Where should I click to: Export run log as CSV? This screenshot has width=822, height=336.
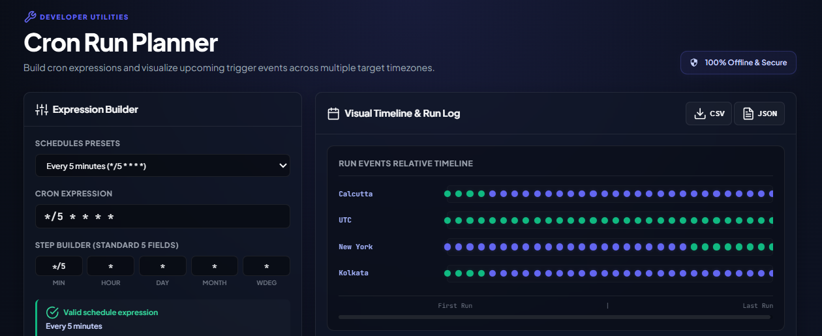pos(708,114)
